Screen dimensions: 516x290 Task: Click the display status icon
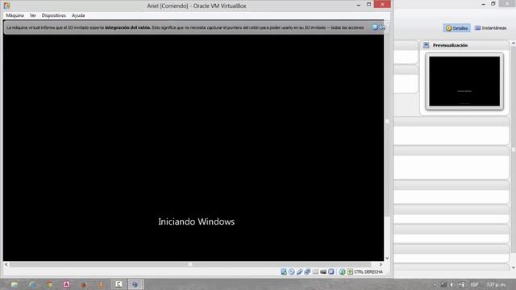point(331,271)
